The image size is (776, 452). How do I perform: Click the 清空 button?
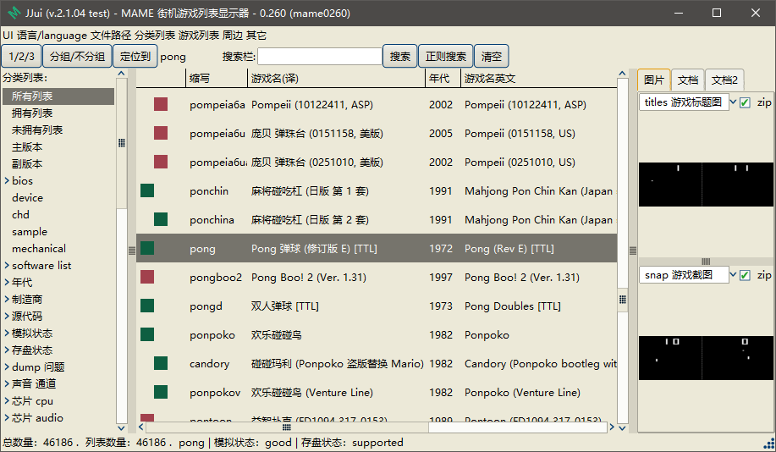click(492, 57)
